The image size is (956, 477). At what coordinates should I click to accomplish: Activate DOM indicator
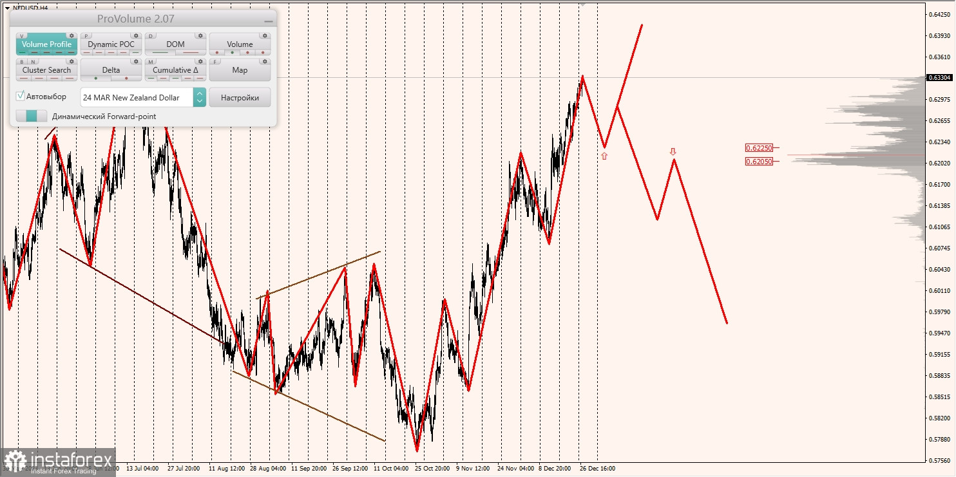(175, 44)
